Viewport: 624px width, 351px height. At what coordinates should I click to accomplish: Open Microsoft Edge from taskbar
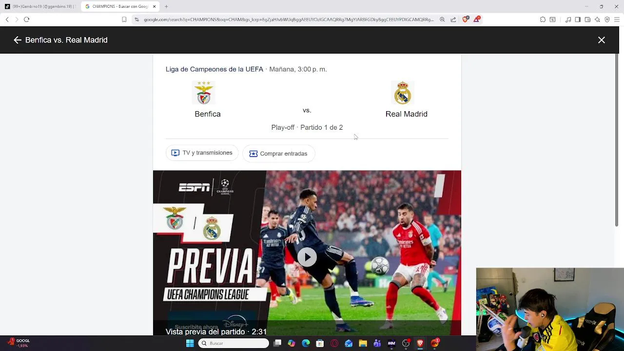(306, 343)
